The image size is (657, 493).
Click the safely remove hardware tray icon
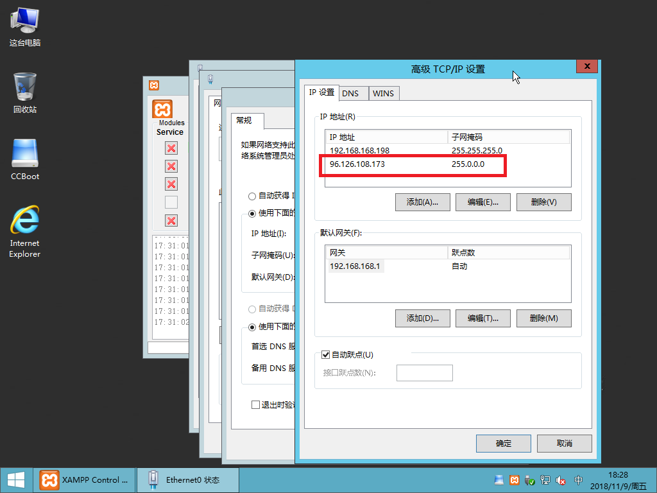(530, 480)
